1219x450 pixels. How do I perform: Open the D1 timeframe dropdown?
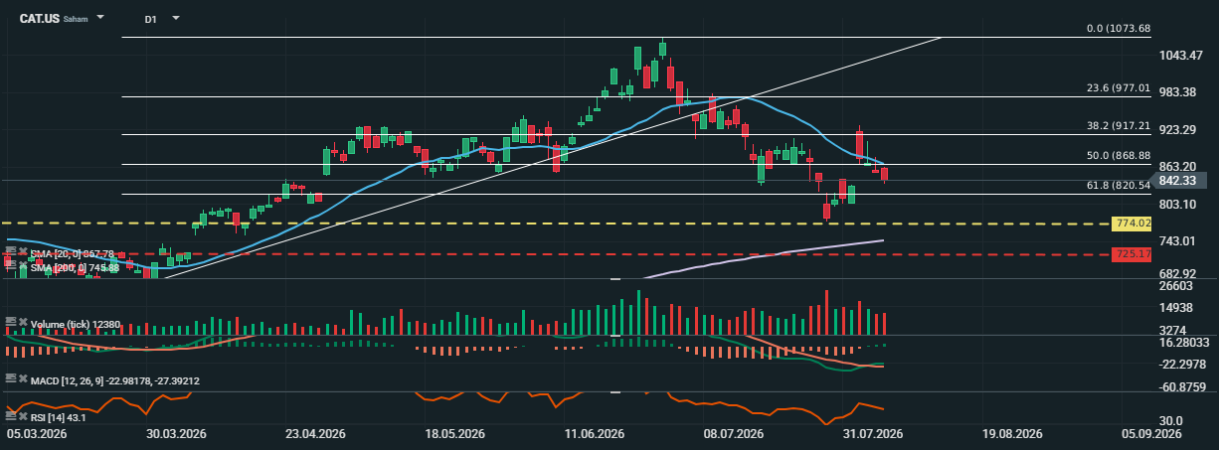coord(176,18)
